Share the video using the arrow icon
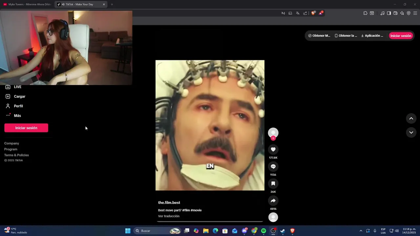Screen dimensions: 420x236 coord(273,201)
